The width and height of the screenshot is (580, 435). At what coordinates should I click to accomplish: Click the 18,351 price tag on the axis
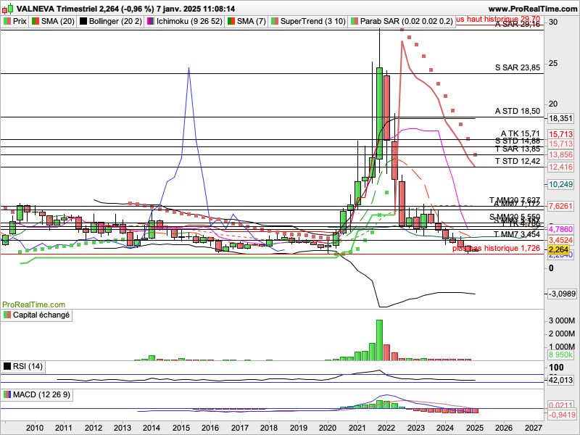point(560,119)
